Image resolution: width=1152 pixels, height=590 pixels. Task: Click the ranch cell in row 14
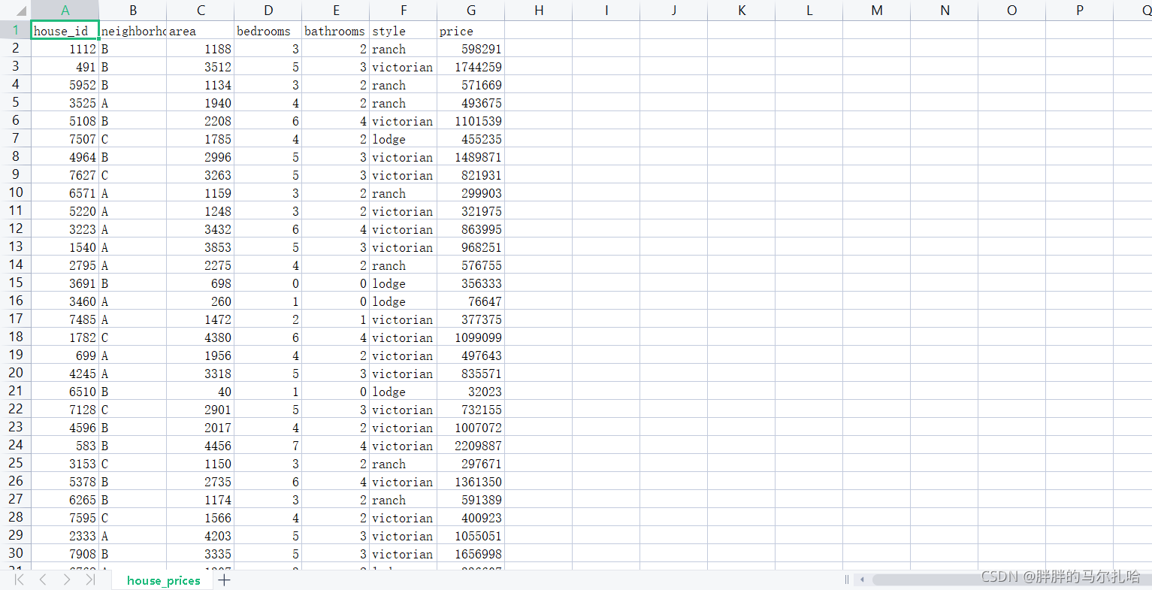click(x=404, y=265)
